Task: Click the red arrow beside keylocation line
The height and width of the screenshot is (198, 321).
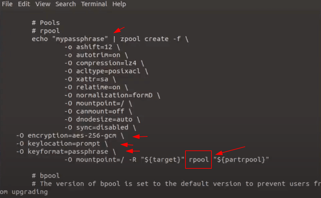Action: tap(127, 145)
